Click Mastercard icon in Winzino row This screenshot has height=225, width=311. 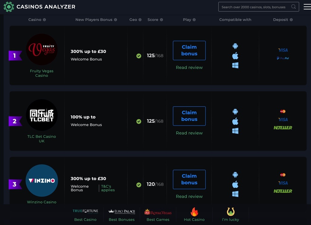click(x=283, y=175)
